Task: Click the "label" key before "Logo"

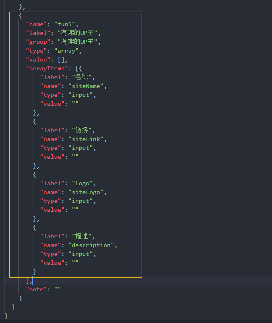Action: (52, 183)
